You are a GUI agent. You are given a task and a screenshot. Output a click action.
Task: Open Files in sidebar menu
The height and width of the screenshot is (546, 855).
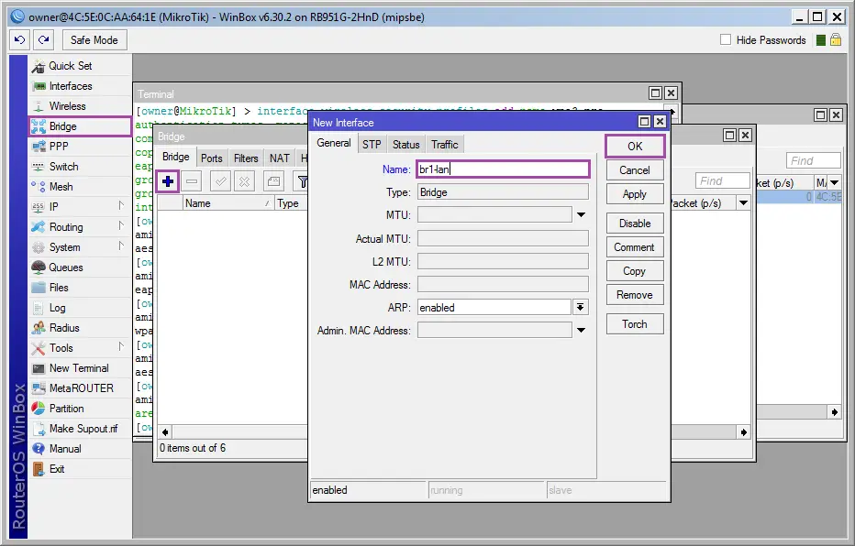[80, 288]
